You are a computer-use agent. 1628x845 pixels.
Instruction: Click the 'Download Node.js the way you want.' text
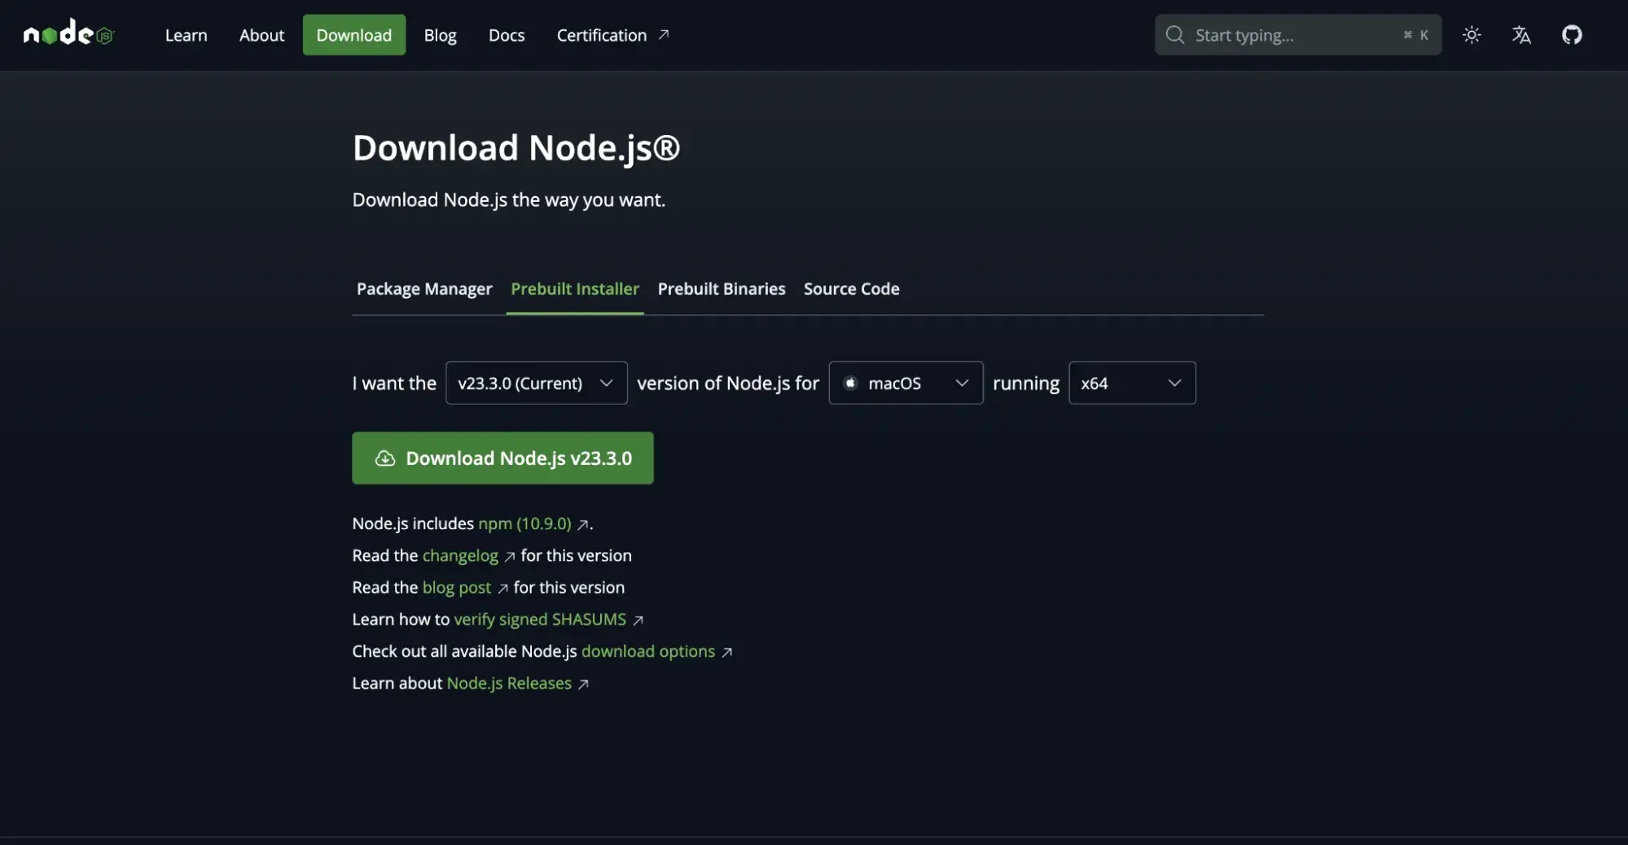[509, 200]
